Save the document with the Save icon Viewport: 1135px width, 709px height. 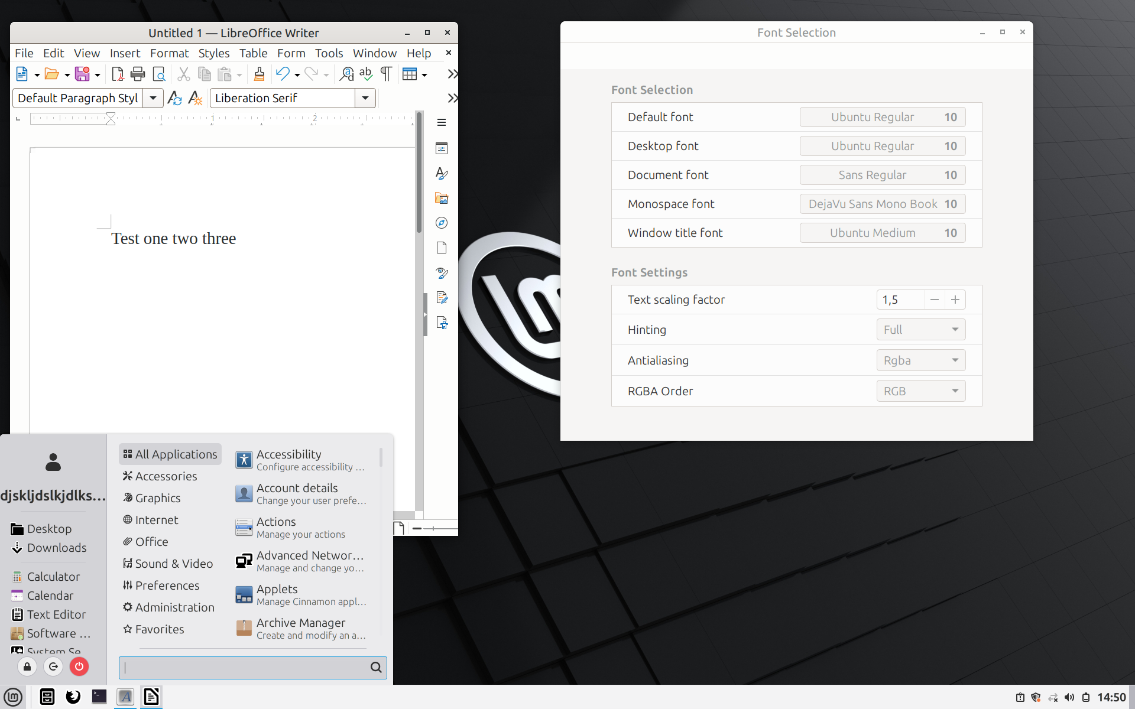(x=82, y=74)
